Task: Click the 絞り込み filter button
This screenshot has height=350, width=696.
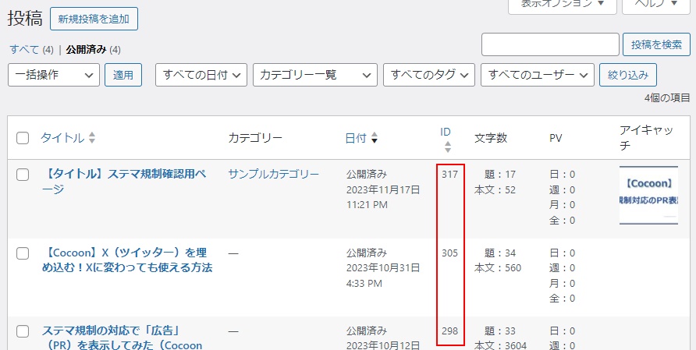Action: point(627,75)
